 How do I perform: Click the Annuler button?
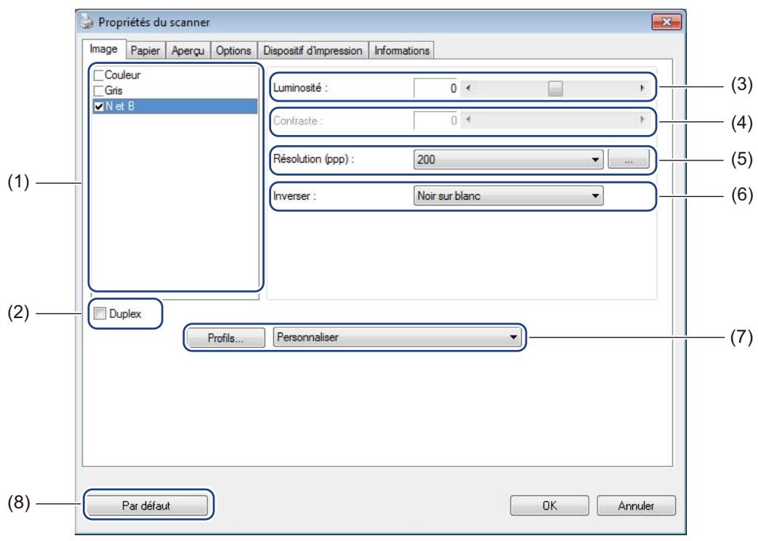click(x=636, y=505)
